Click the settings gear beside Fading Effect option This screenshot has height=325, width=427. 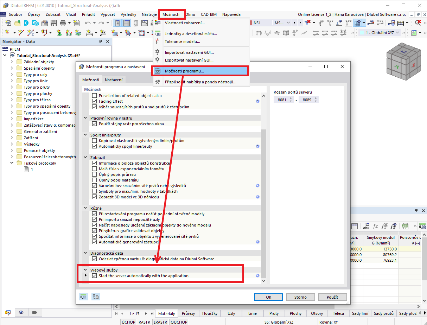click(257, 101)
